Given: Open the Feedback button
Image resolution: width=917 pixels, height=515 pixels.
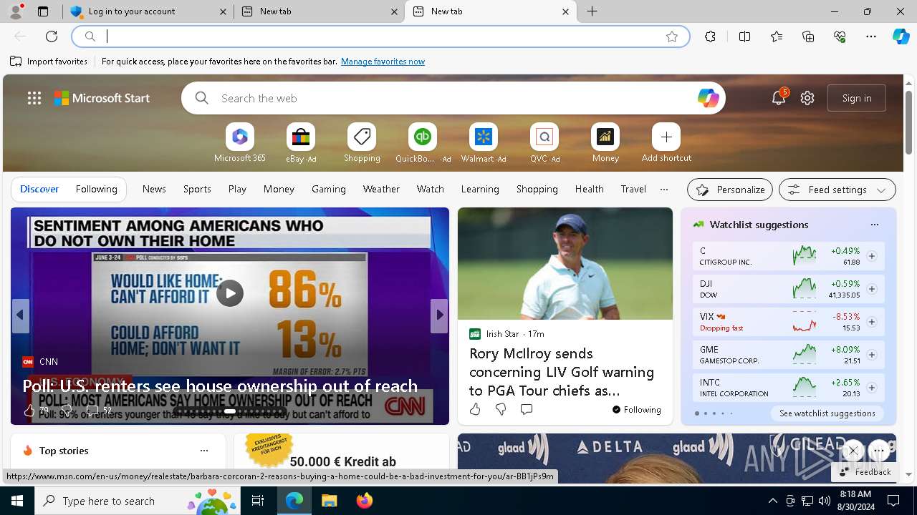Looking at the screenshot, I should tap(864, 472).
